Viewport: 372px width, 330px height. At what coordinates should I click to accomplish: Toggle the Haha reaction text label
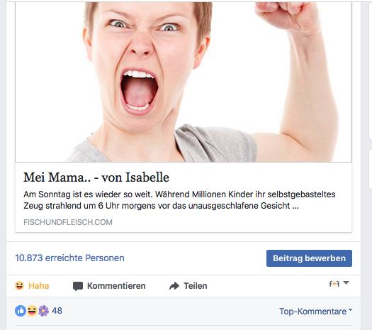click(39, 286)
